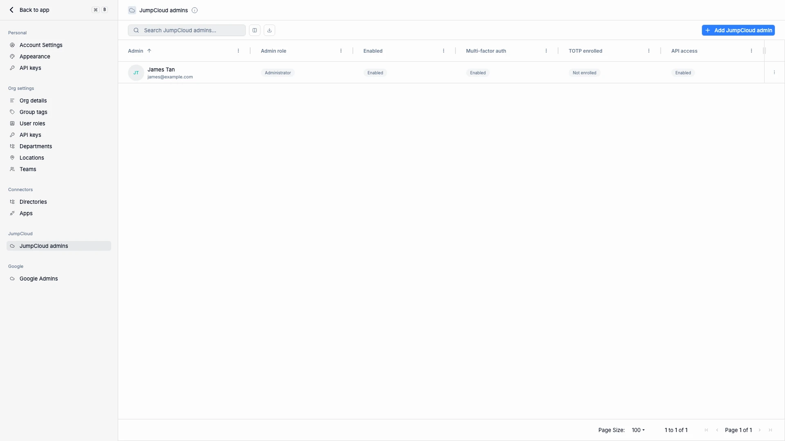Open James Tan's row actions menu

[x=775, y=72]
